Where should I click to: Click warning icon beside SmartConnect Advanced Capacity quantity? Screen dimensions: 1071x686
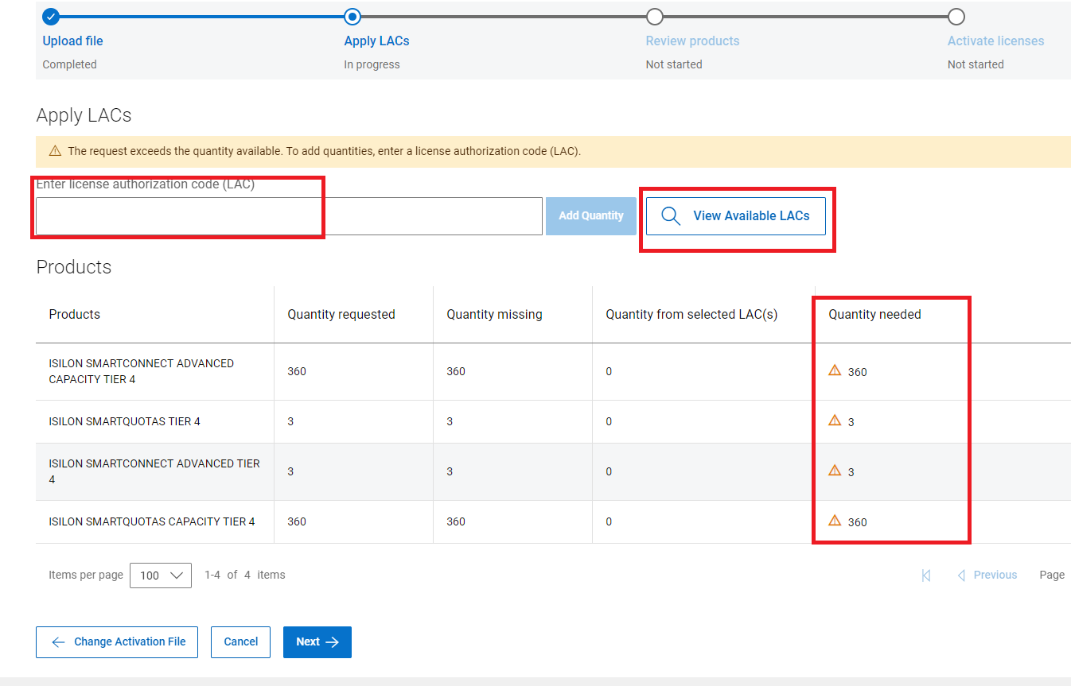pyautogui.click(x=835, y=370)
